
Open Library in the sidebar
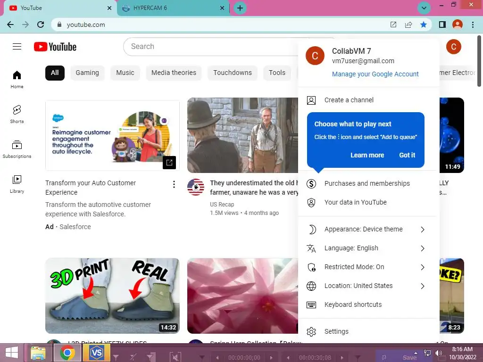click(17, 184)
